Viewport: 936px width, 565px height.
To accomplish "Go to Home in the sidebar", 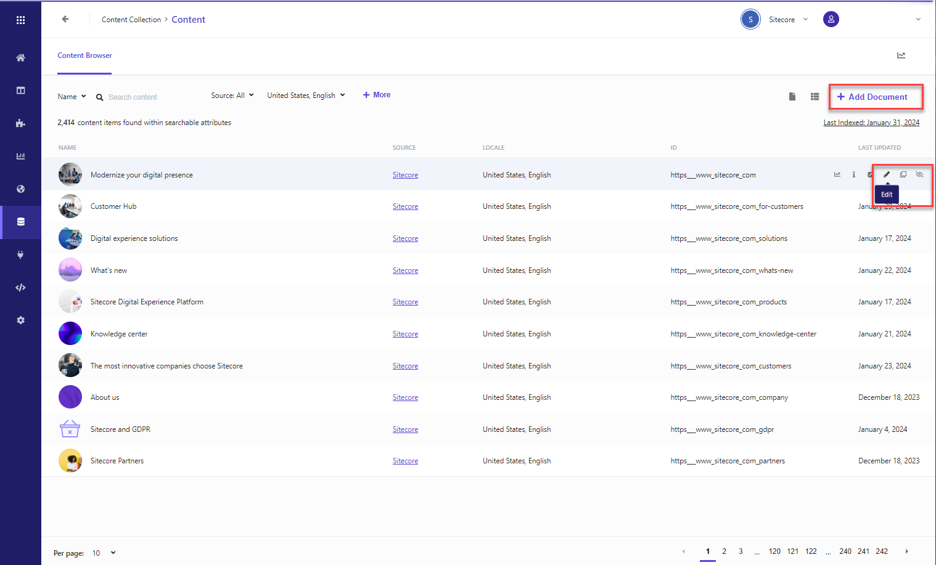I will click(x=20, y=58).
